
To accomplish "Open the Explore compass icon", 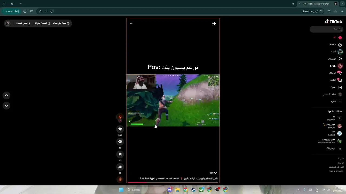I will point(340,45).
